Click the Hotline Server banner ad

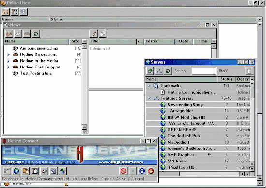79,155
